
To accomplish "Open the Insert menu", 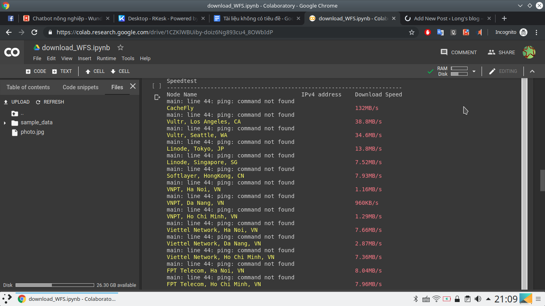I will pyautogui.click(x=85, y=58).
